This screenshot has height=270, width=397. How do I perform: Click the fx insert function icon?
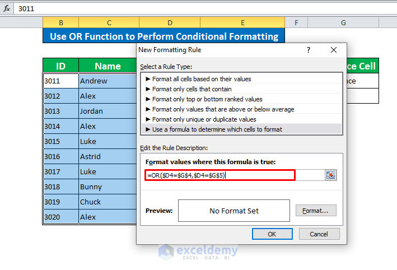(7, 9)
